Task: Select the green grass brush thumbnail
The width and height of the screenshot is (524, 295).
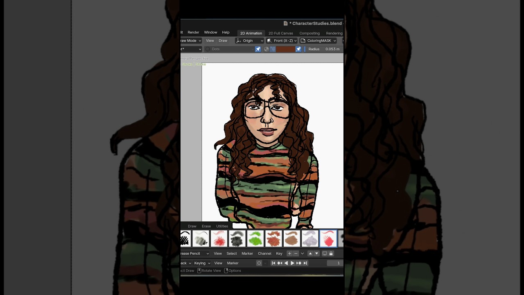Action: [x=255, y=238]
